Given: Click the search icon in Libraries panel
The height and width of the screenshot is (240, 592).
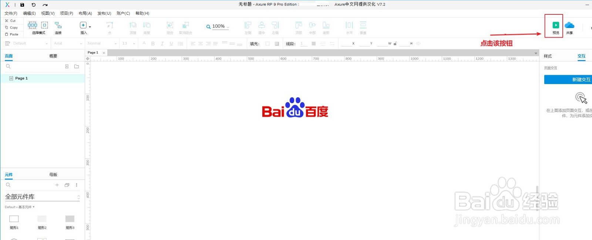Looking at the screenshot, I should coord(8,185).
